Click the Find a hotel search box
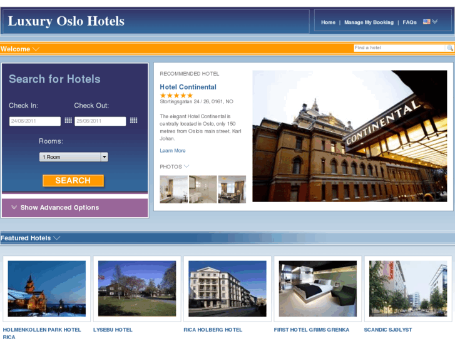Screen dimensions: 455x341 [399, 48]
